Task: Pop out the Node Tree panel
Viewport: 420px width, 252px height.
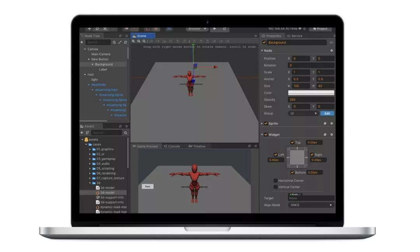Action: coord(120,36)
